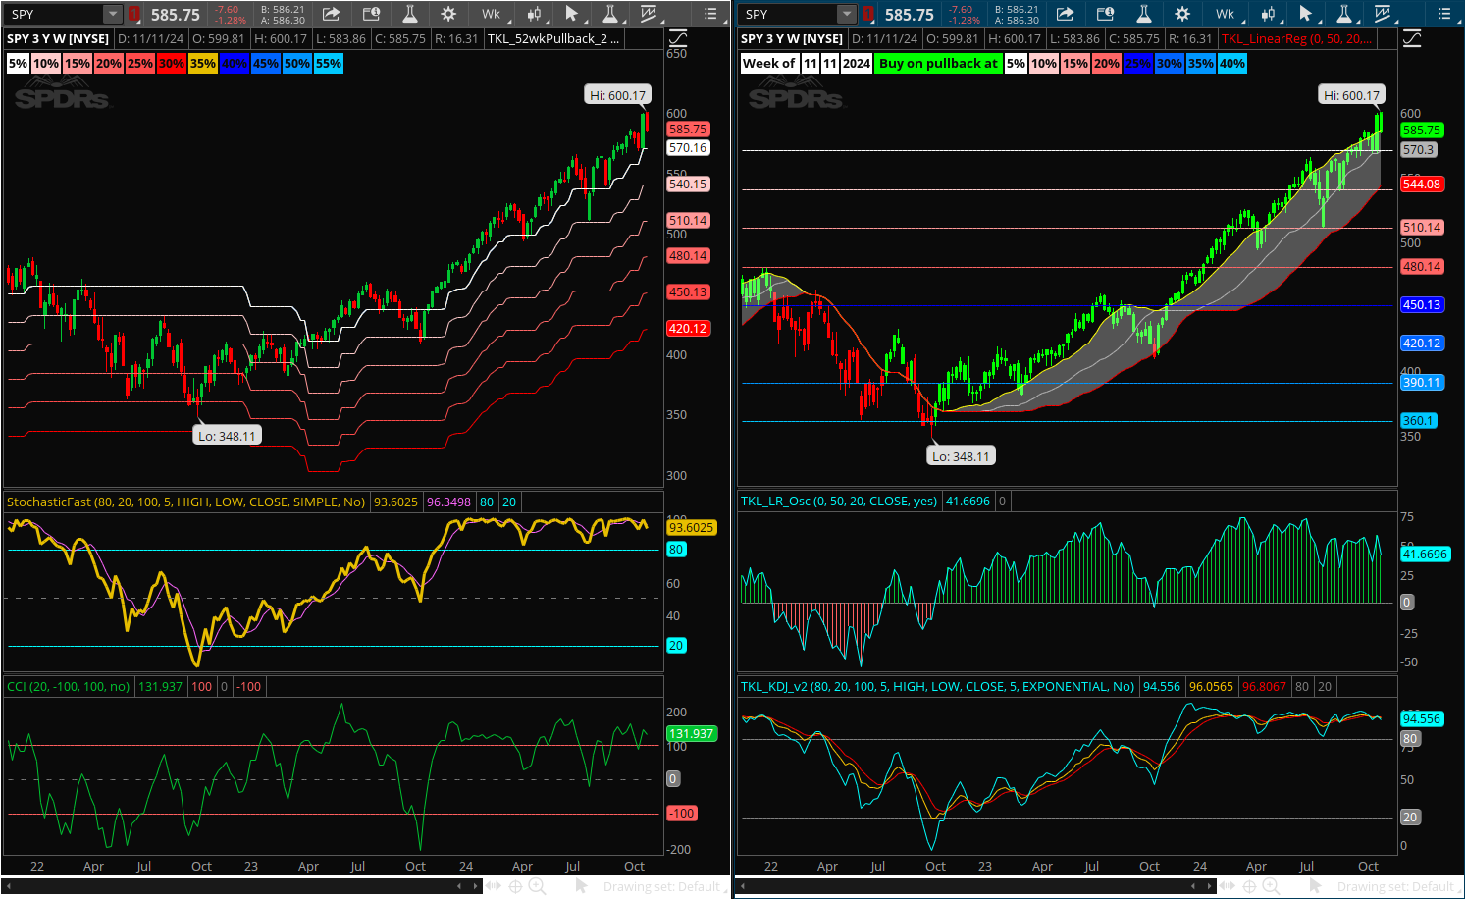Click the right chart's scroll-left arrow
The height and width of the screenshot is (899, 1465).
[x=744, y=885]
